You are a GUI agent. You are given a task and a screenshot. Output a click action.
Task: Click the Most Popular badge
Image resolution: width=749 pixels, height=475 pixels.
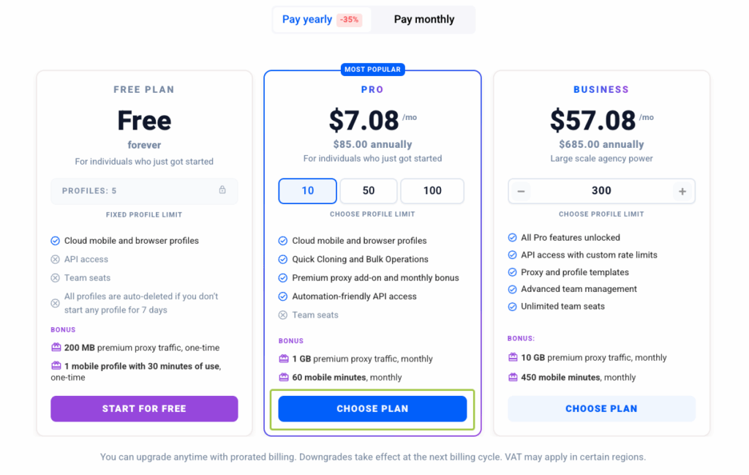click(372, 70)
